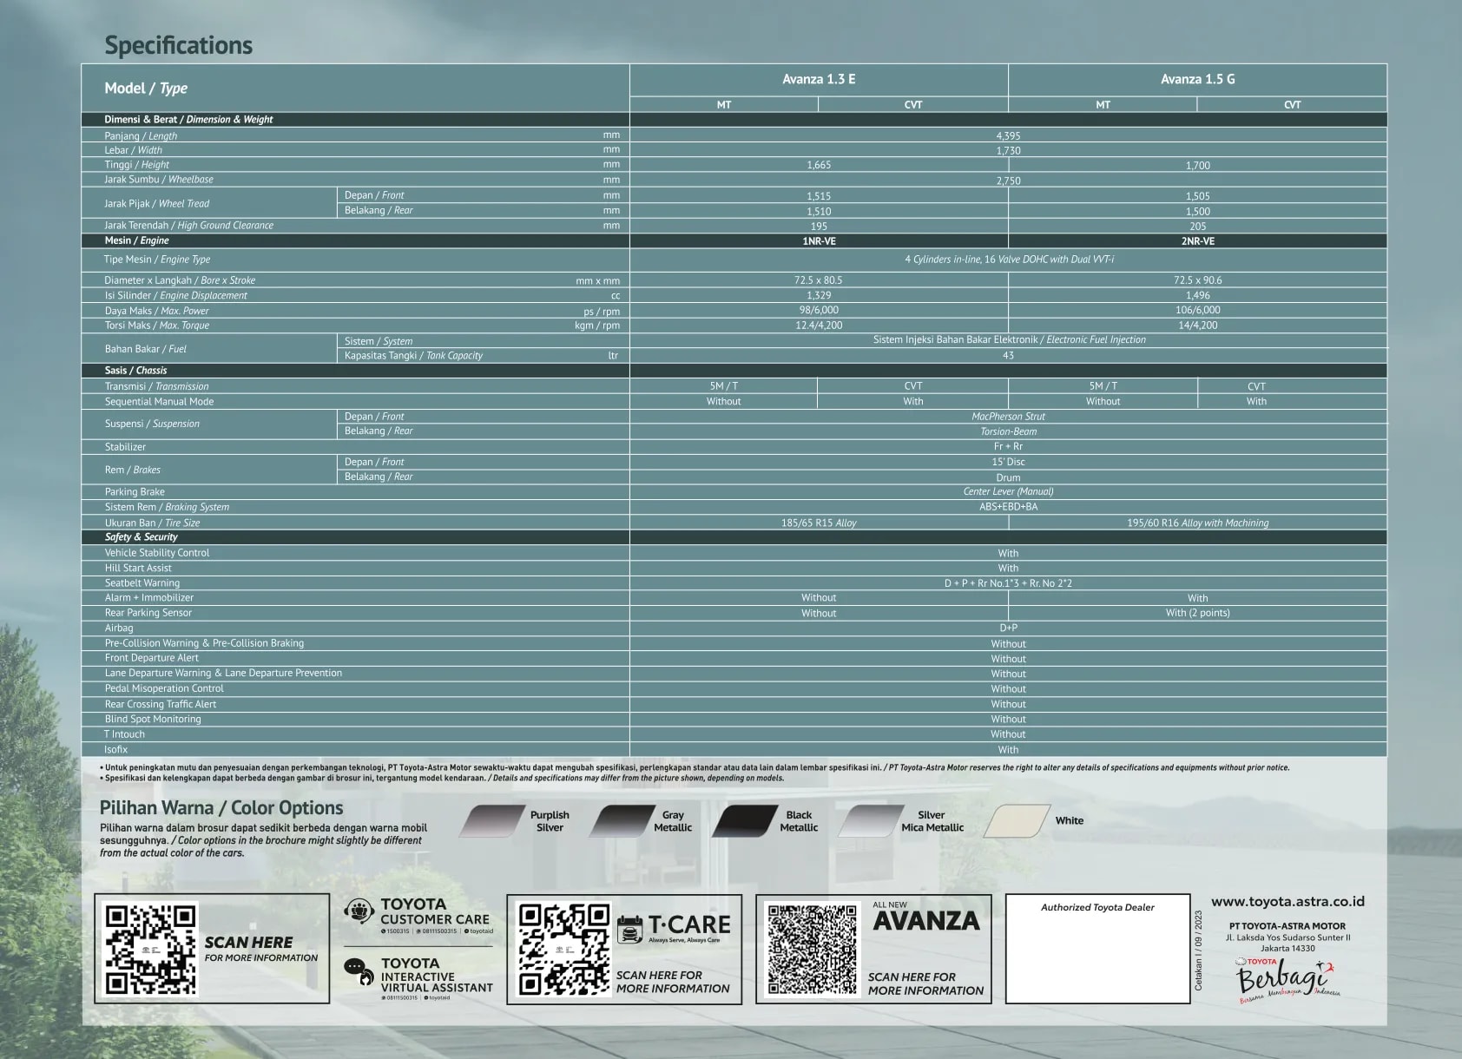Click the width value 1,730
Viewport: 1462px width, 1059px height.
click(1008, 151)
